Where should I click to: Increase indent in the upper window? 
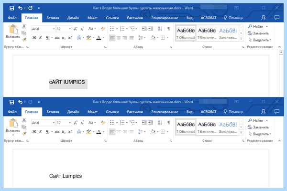tap(151, 29)
